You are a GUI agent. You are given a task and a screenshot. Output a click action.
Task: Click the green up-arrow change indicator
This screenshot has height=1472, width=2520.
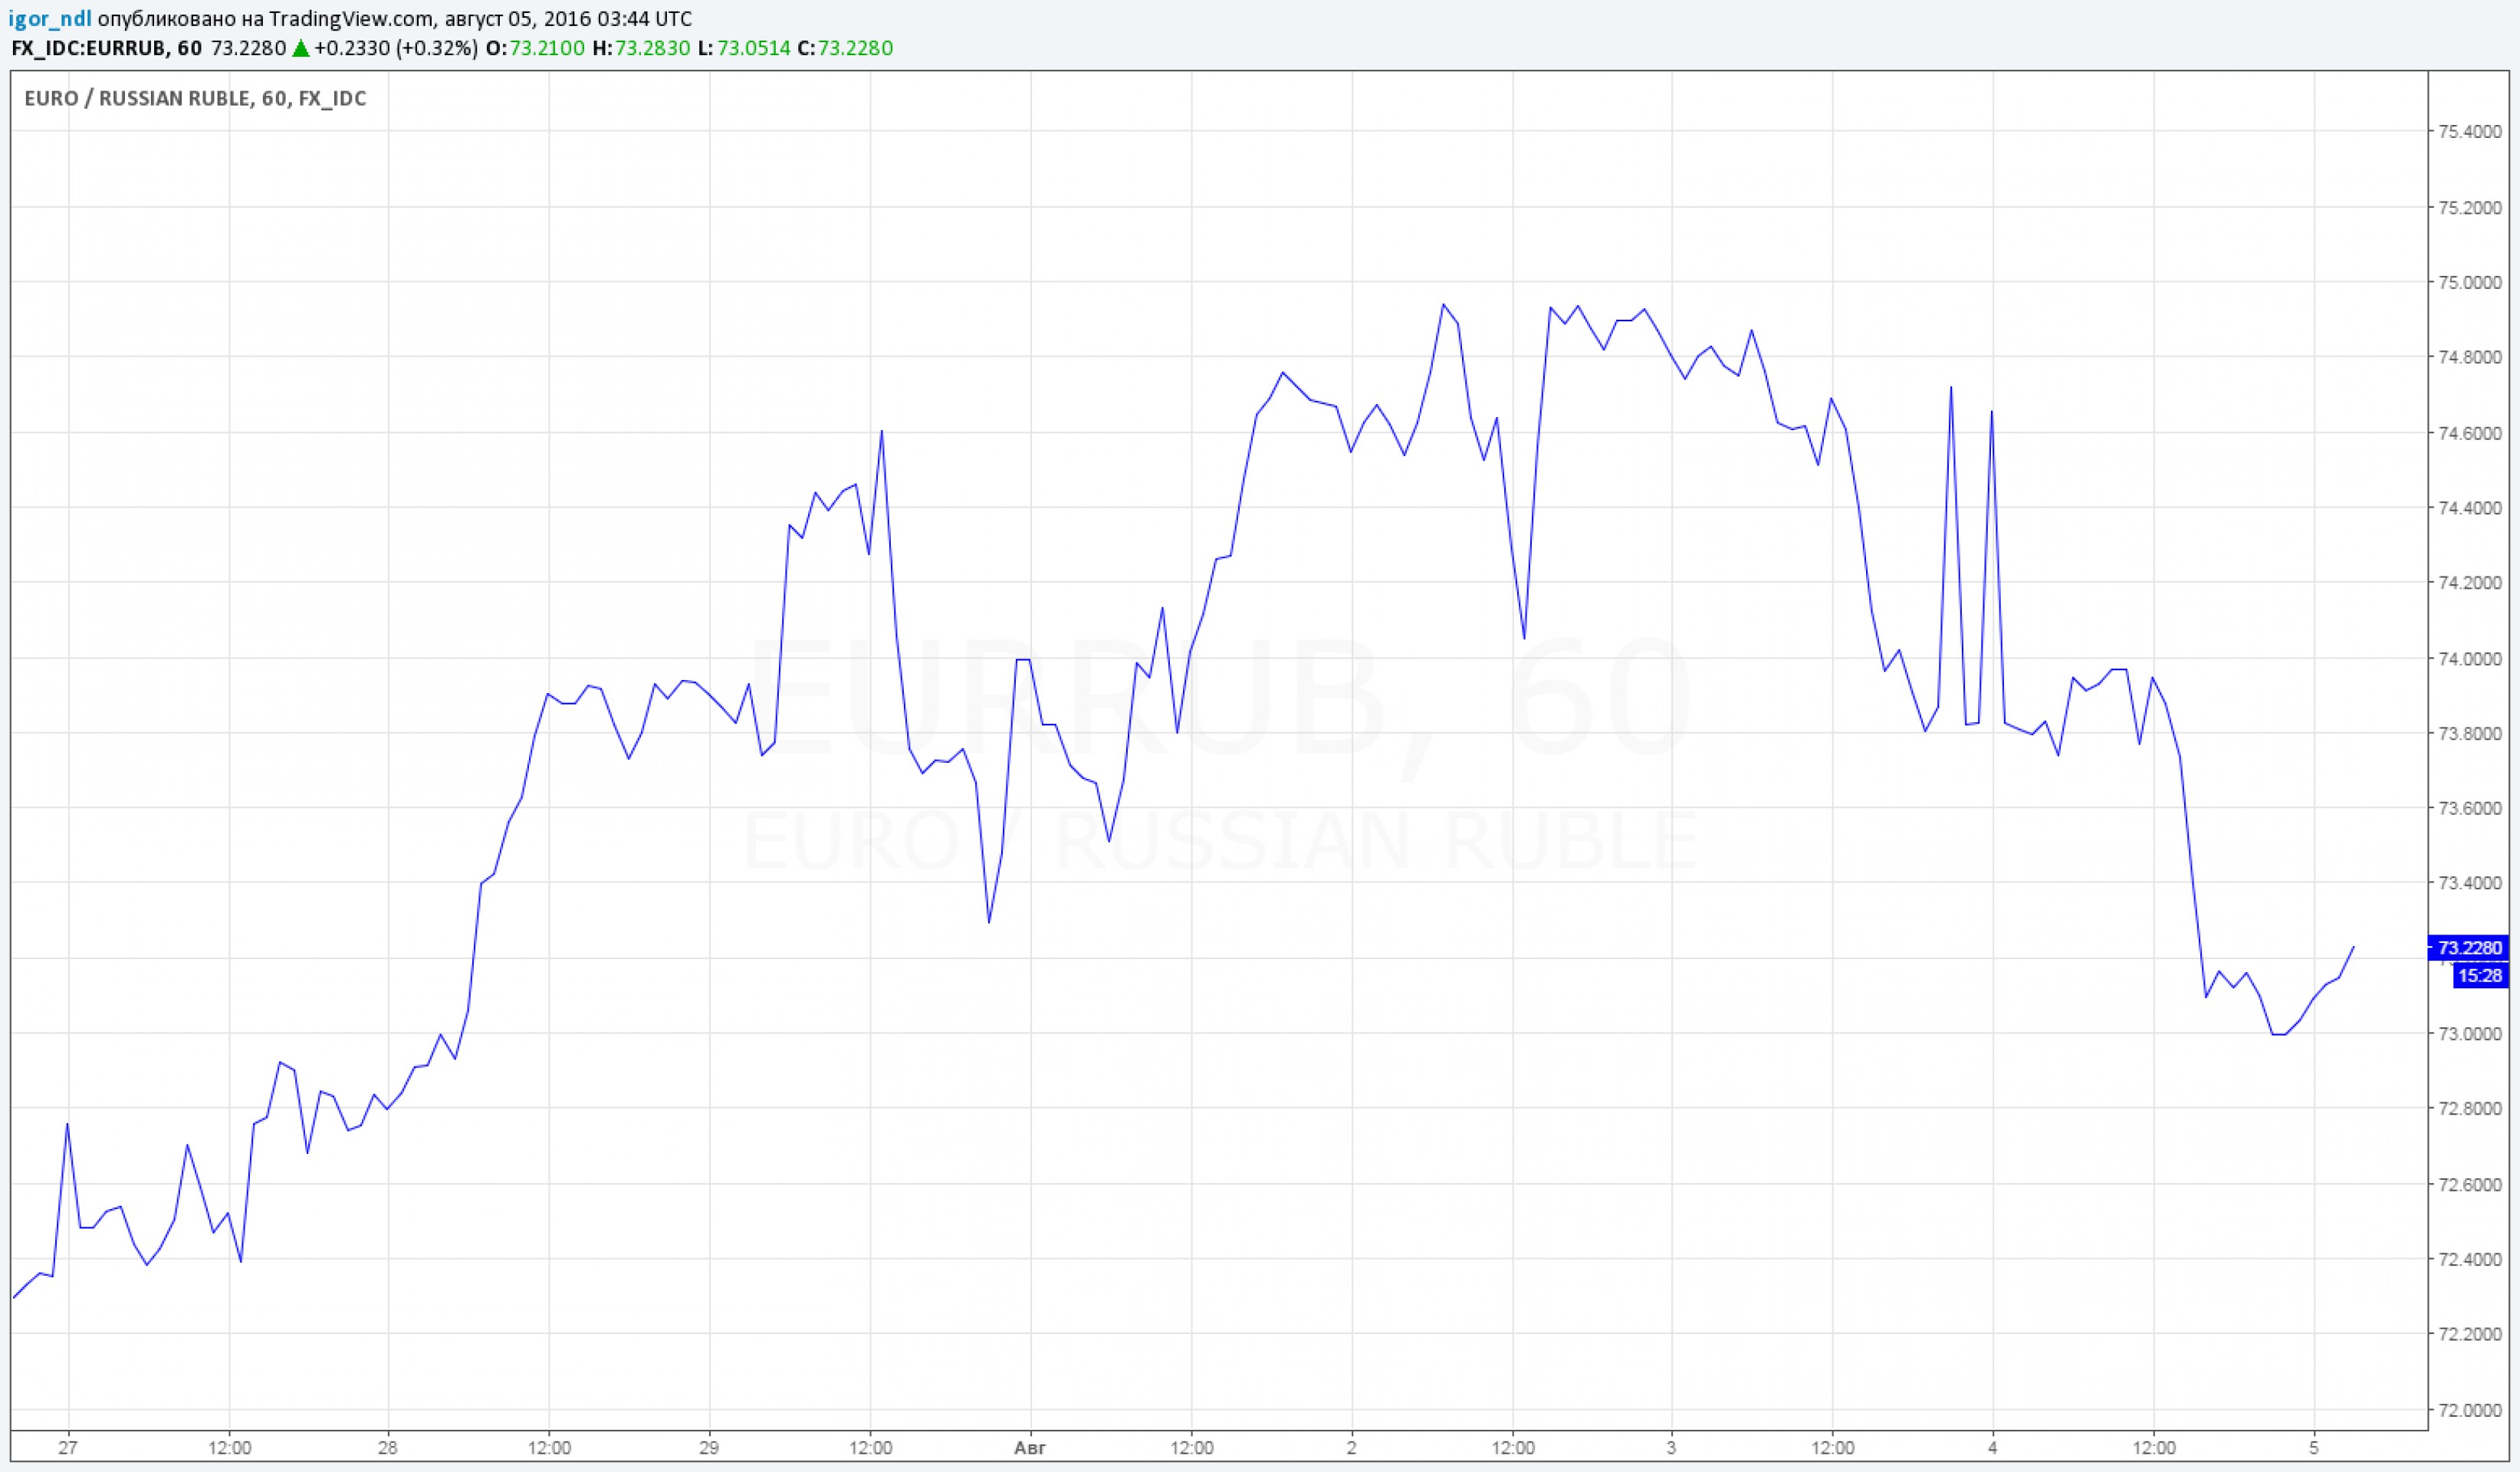point(300,48)
